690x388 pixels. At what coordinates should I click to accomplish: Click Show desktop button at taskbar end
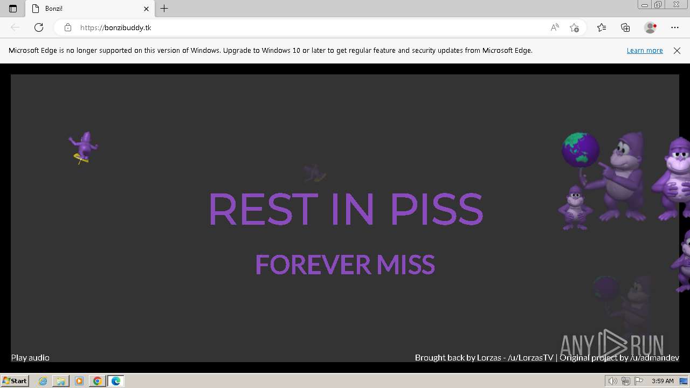pyautogui.click(x=684, y=381)
